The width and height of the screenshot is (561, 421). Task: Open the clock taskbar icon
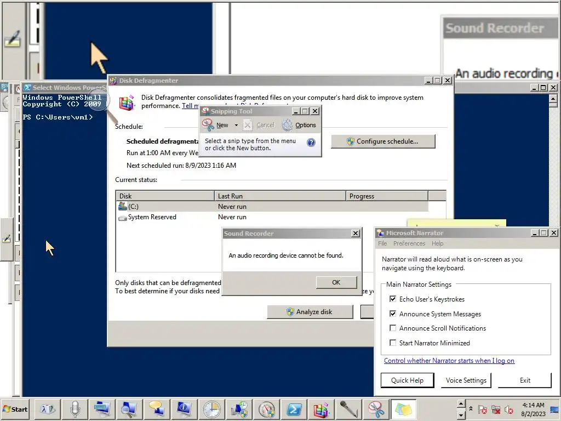[211, 409]
